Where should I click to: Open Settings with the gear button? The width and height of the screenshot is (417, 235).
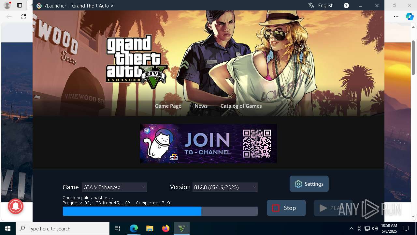point(309,184)
